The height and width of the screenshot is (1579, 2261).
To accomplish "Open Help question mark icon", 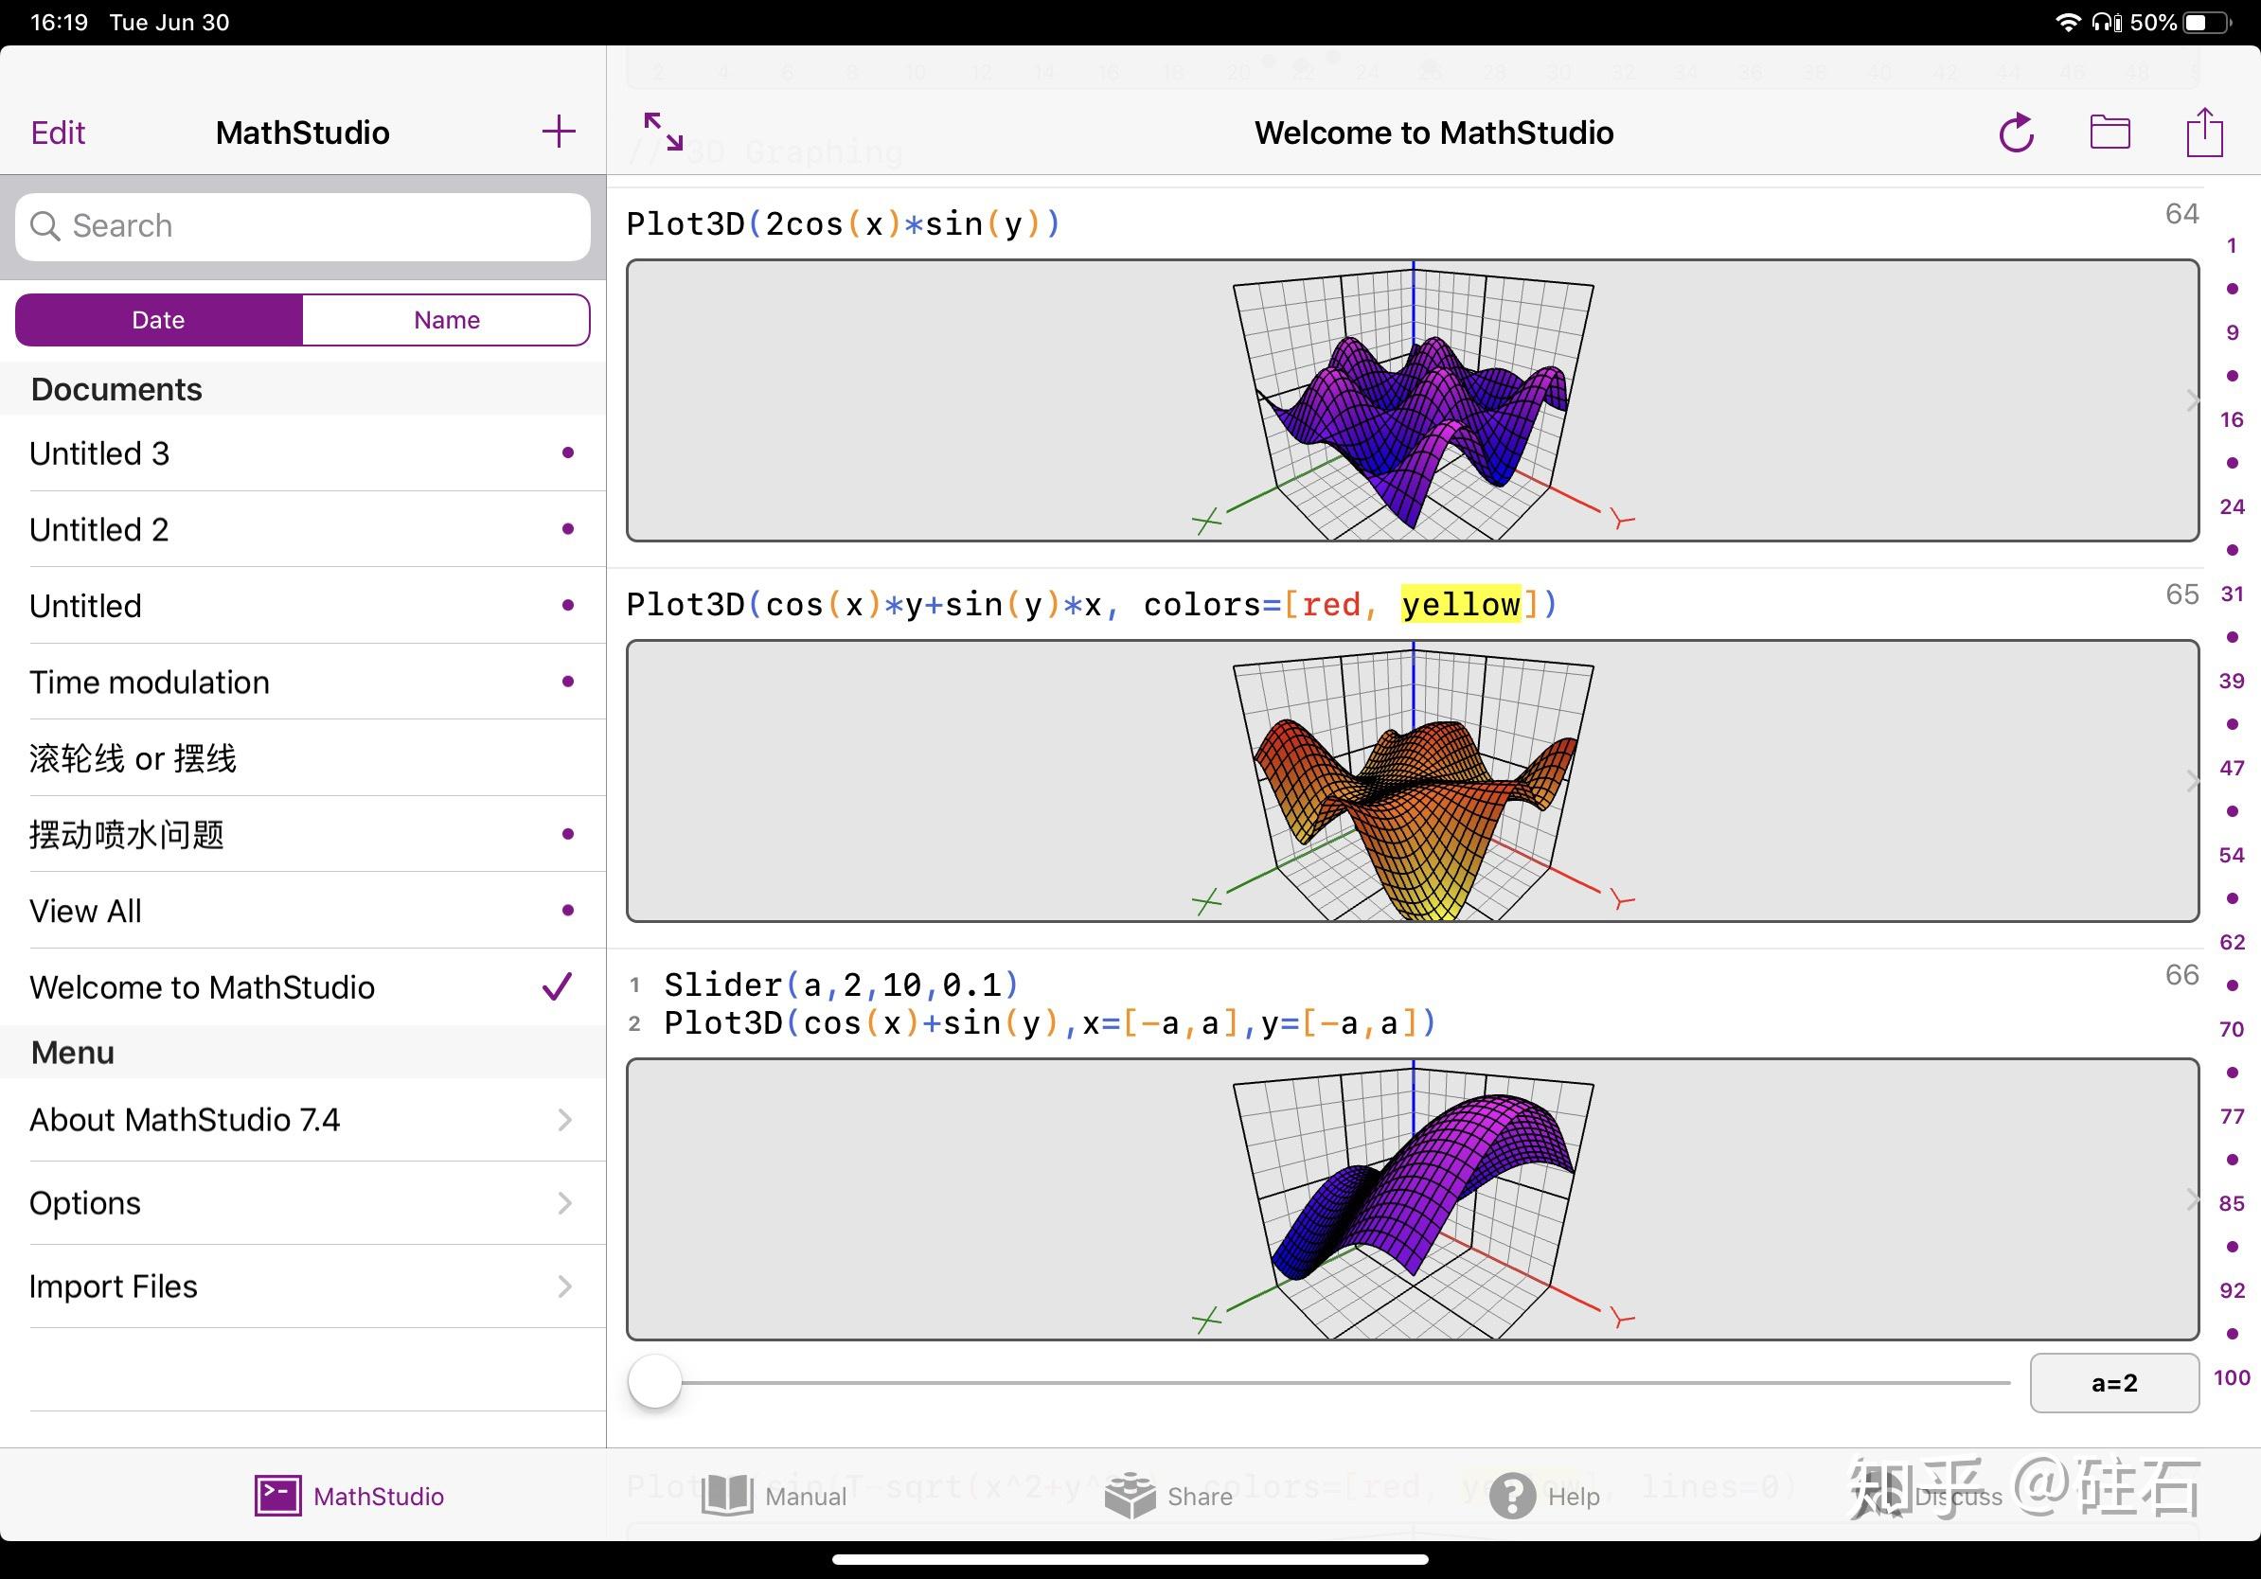I will [x=1512, y=1496].
